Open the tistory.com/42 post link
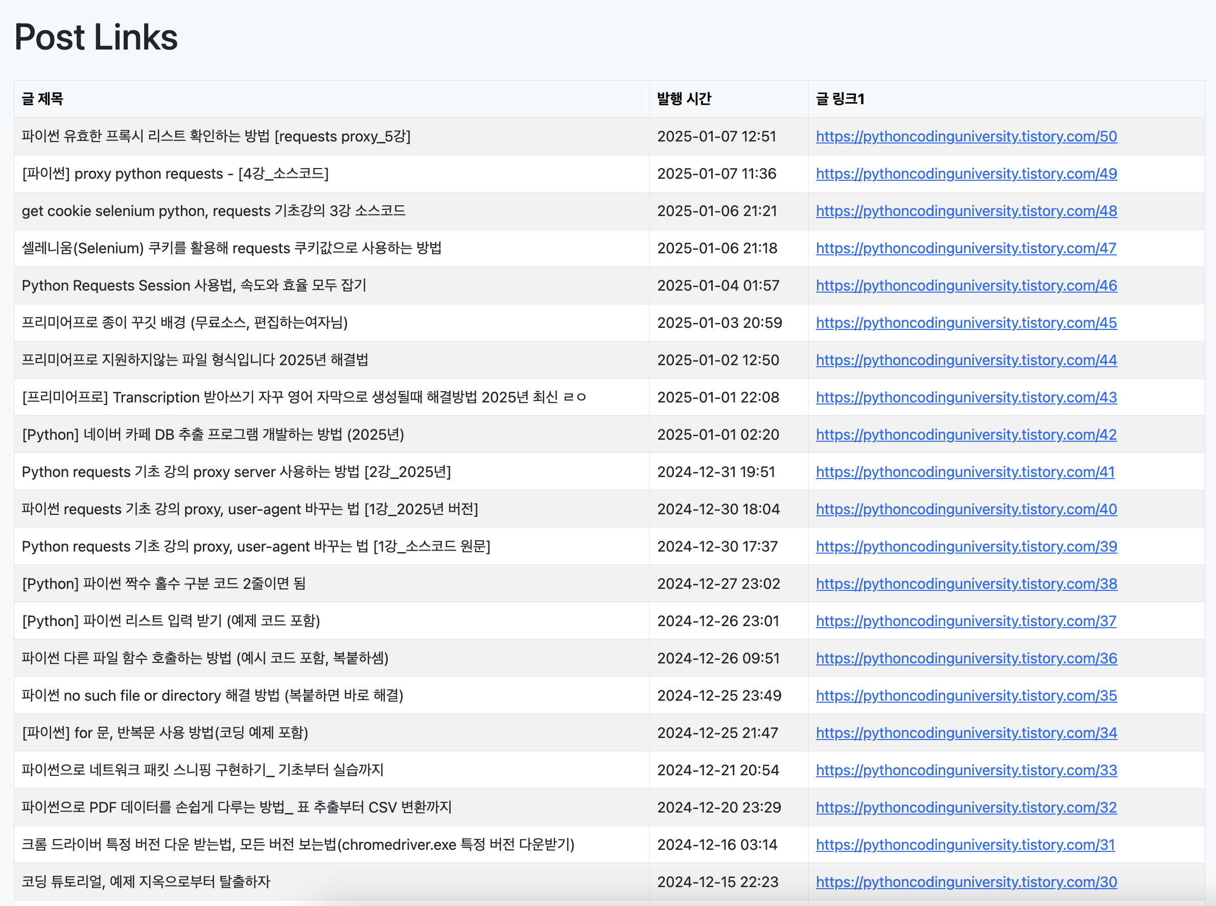 click(x=966, y=434)
